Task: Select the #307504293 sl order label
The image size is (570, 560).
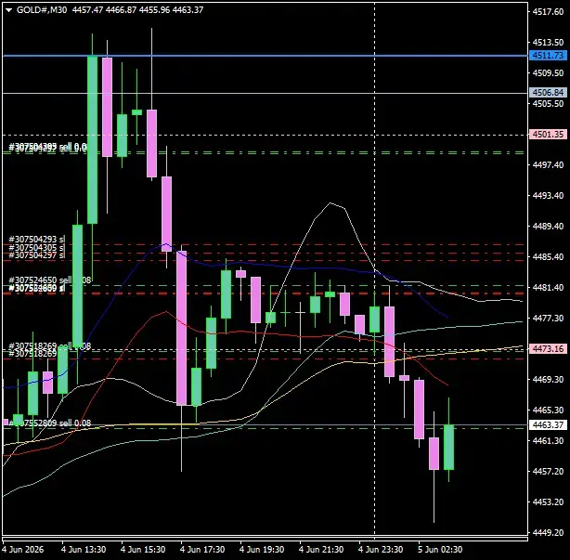Action: [37, 240]
